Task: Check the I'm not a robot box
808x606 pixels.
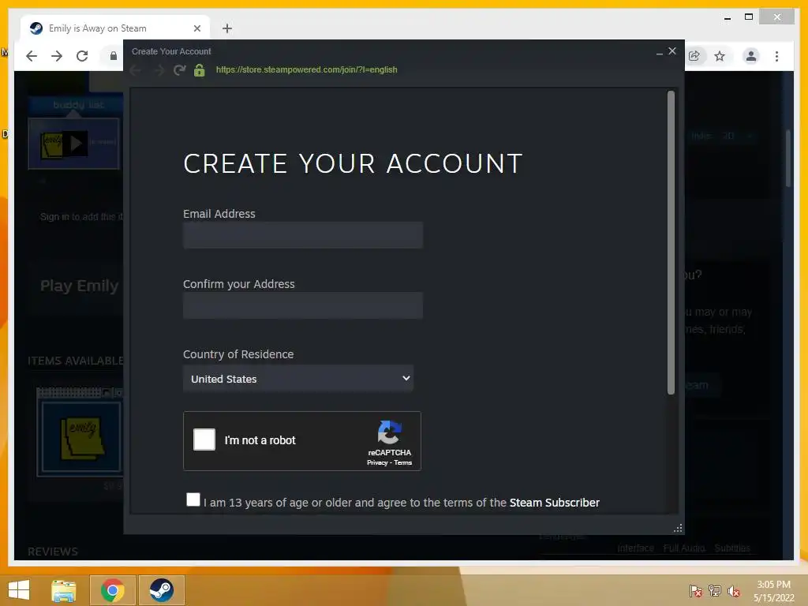Action: pos(204,440)
